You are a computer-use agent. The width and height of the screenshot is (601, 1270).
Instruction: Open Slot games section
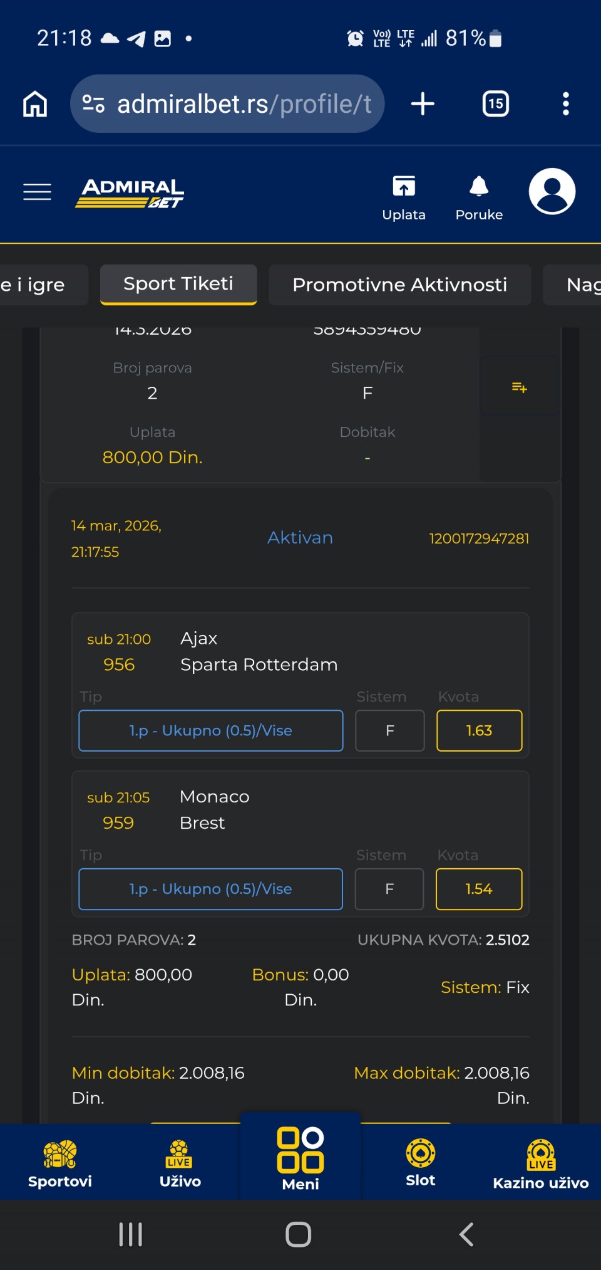420,1163
